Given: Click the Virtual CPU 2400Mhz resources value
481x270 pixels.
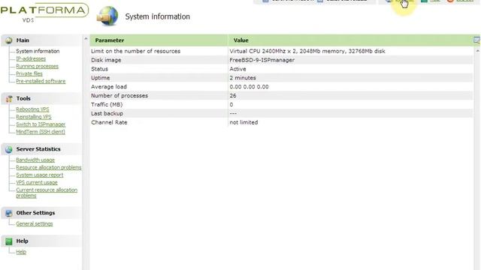Looking at the screenshot, I should pyautogui.click(x=307, y=51).
